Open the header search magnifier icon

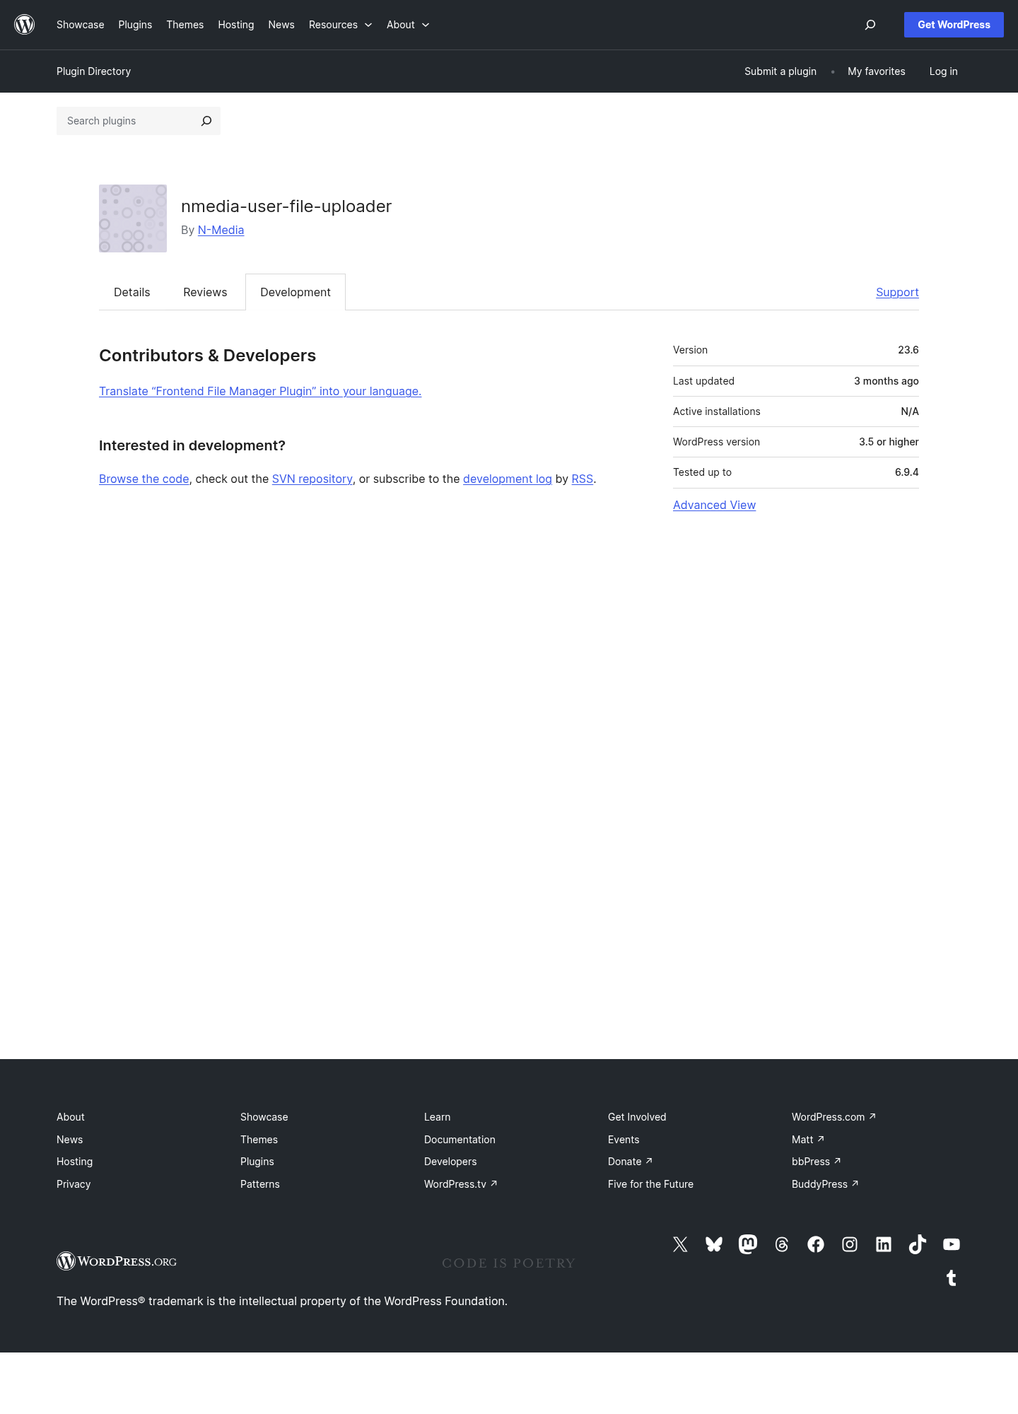[870, 25]
